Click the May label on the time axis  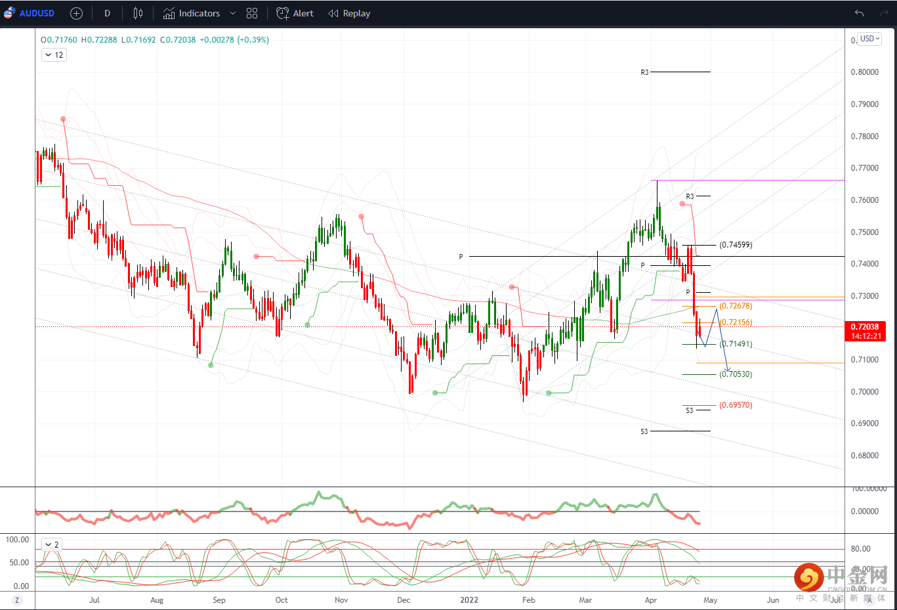711,600
